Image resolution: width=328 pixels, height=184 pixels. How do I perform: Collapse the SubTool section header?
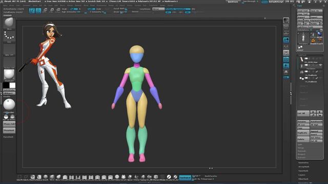click(302, 55)
